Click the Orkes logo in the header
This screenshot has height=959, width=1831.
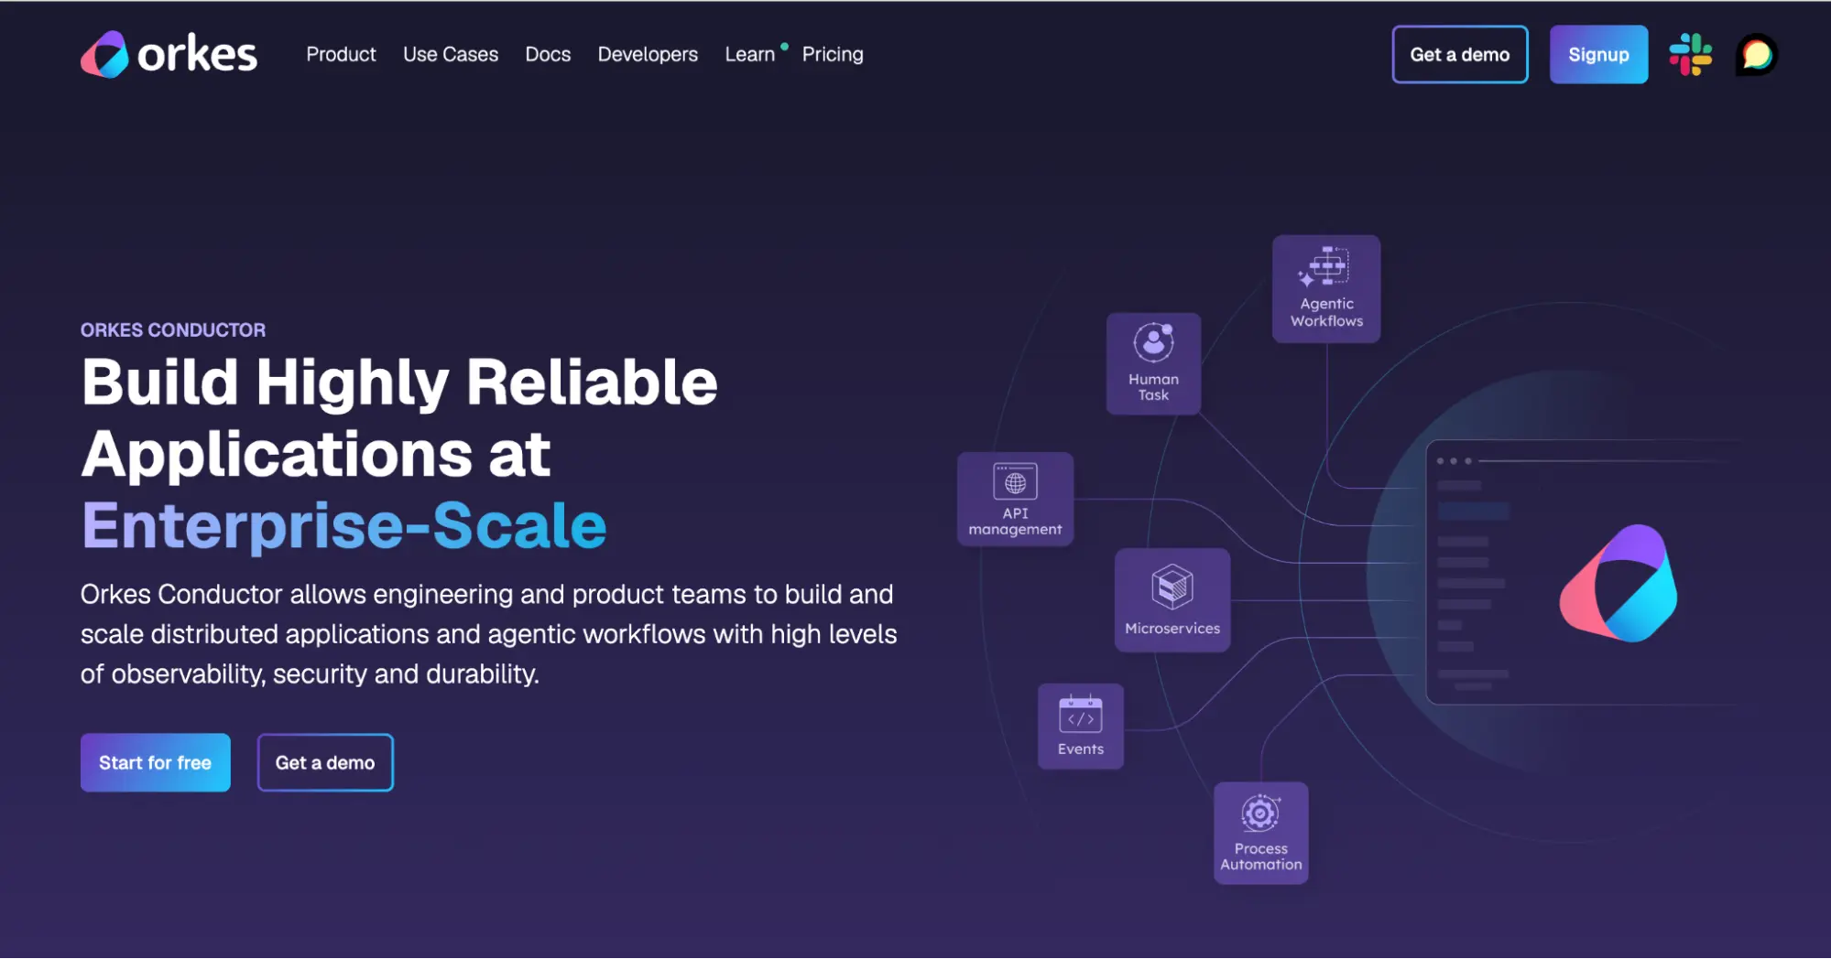(x=169, y=55)
